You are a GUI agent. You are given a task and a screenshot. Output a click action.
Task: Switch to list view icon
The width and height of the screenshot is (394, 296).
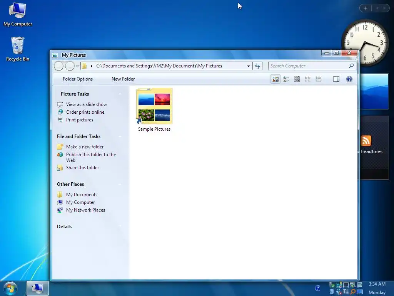pyautogui.click(x=308, y=79)
